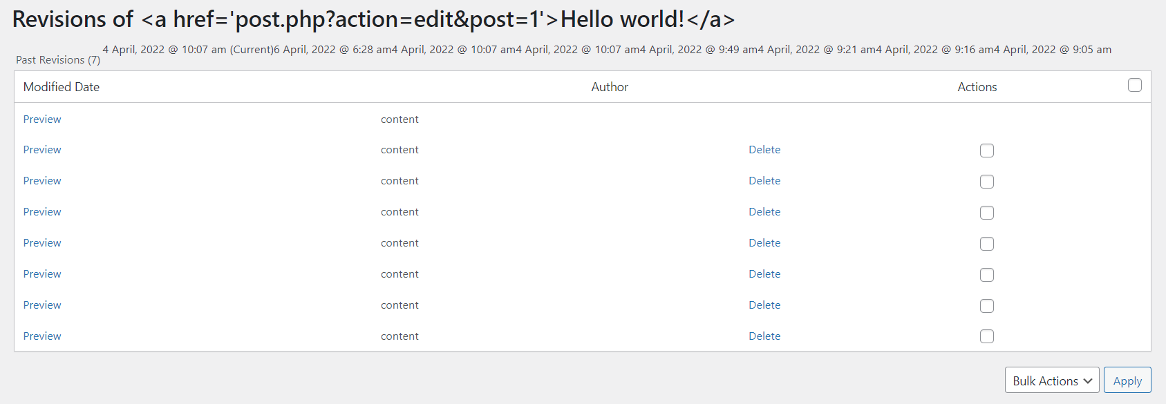Click the Actions column header
The image size is (1166, 404).
[977, 87]
